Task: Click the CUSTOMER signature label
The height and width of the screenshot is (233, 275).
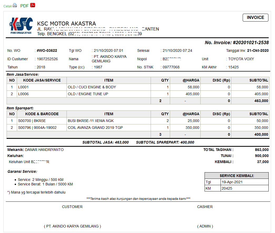Action: click(72, 207)
